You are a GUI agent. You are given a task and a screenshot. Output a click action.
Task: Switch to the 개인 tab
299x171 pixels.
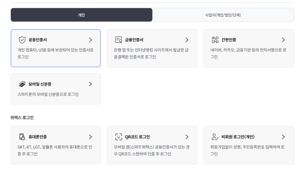(81, 15)
